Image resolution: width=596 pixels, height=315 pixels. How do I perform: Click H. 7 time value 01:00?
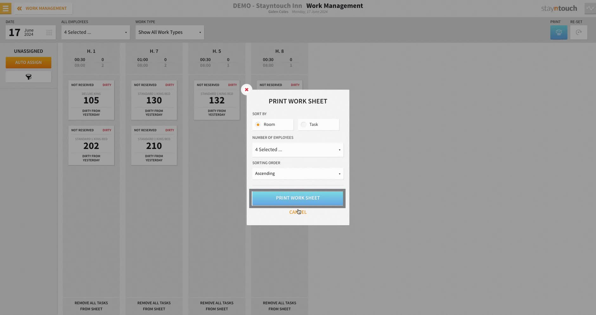[x=143, y=59]
